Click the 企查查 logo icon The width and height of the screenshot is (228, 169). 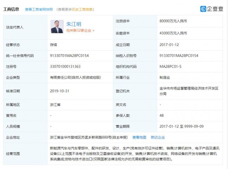pyautogui.click(x=203, y=9)
